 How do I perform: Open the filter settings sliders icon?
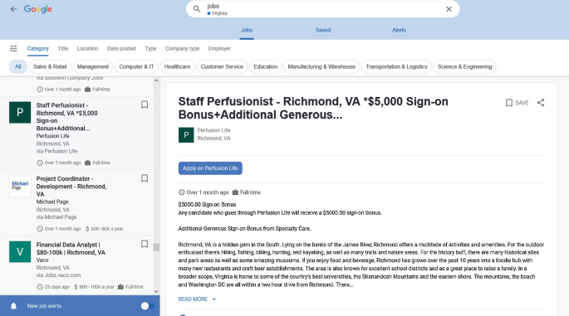[x=13, y=49]
